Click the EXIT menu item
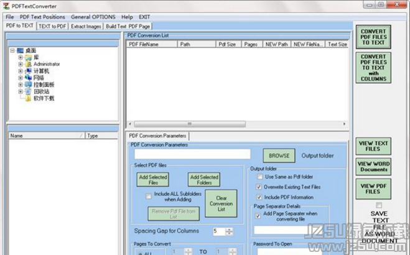Viewport: 410px width, 255px height. (144, 17)
